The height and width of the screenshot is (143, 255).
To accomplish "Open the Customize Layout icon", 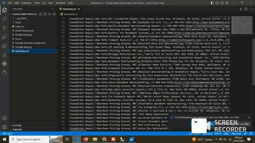I will 227,3.
